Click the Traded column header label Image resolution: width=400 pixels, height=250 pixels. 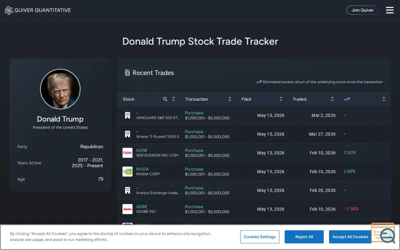click(x=299, y=99)
